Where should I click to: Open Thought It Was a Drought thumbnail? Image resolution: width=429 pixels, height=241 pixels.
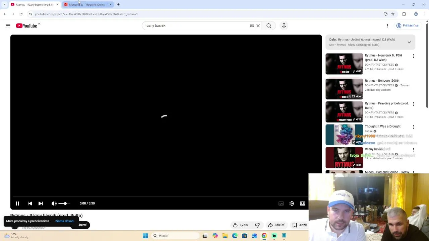[x=344, y=135]
